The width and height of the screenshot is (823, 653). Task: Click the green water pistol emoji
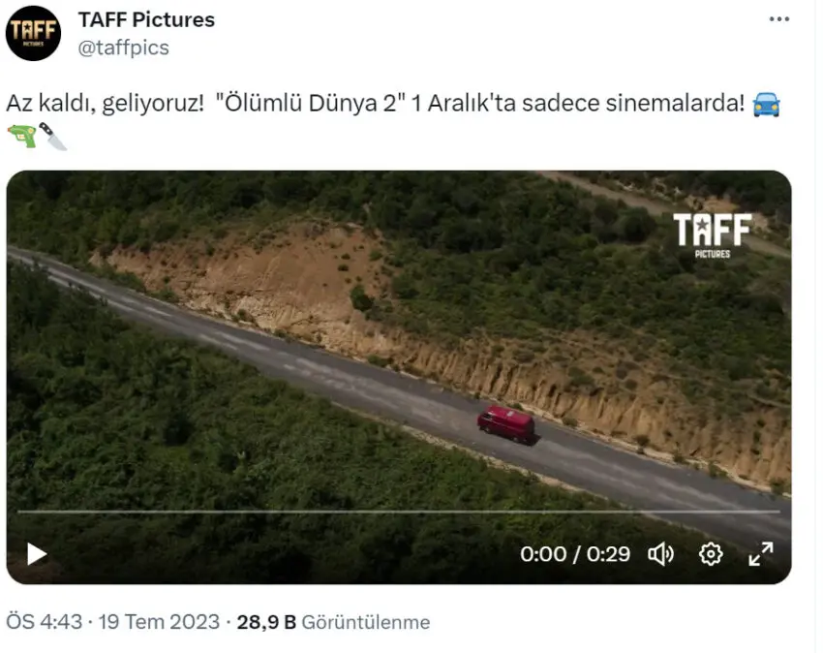tap(21, 136)
